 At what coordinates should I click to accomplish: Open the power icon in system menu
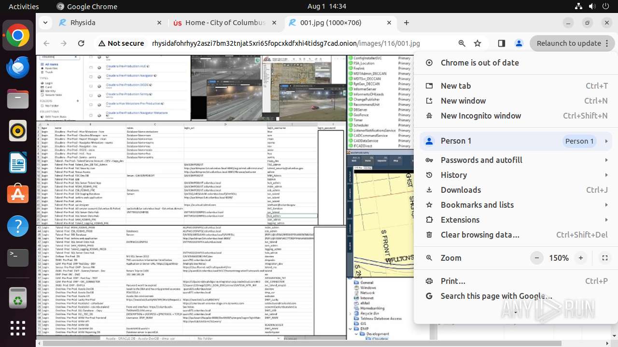605,6
